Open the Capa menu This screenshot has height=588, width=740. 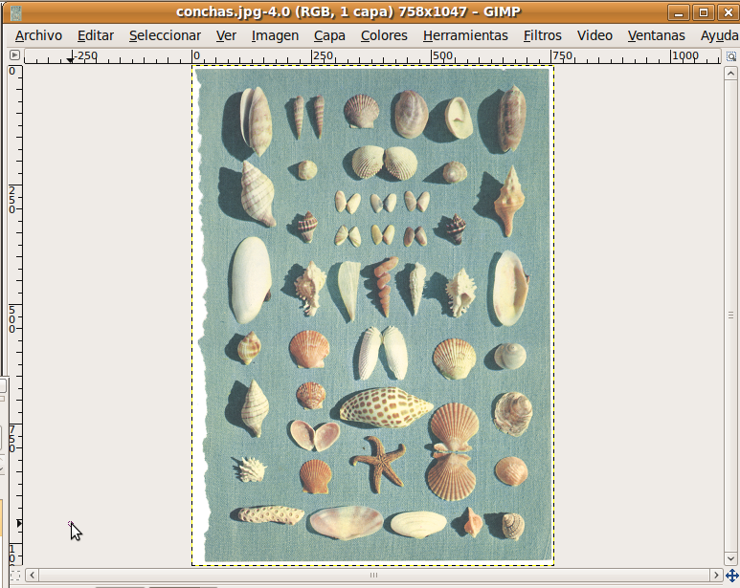(329, 35)
